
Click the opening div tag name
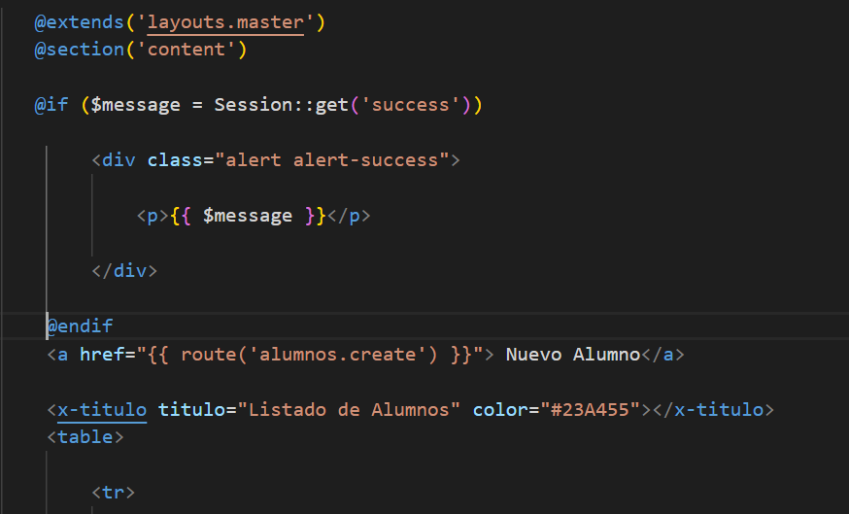click(x=119, y=160)
